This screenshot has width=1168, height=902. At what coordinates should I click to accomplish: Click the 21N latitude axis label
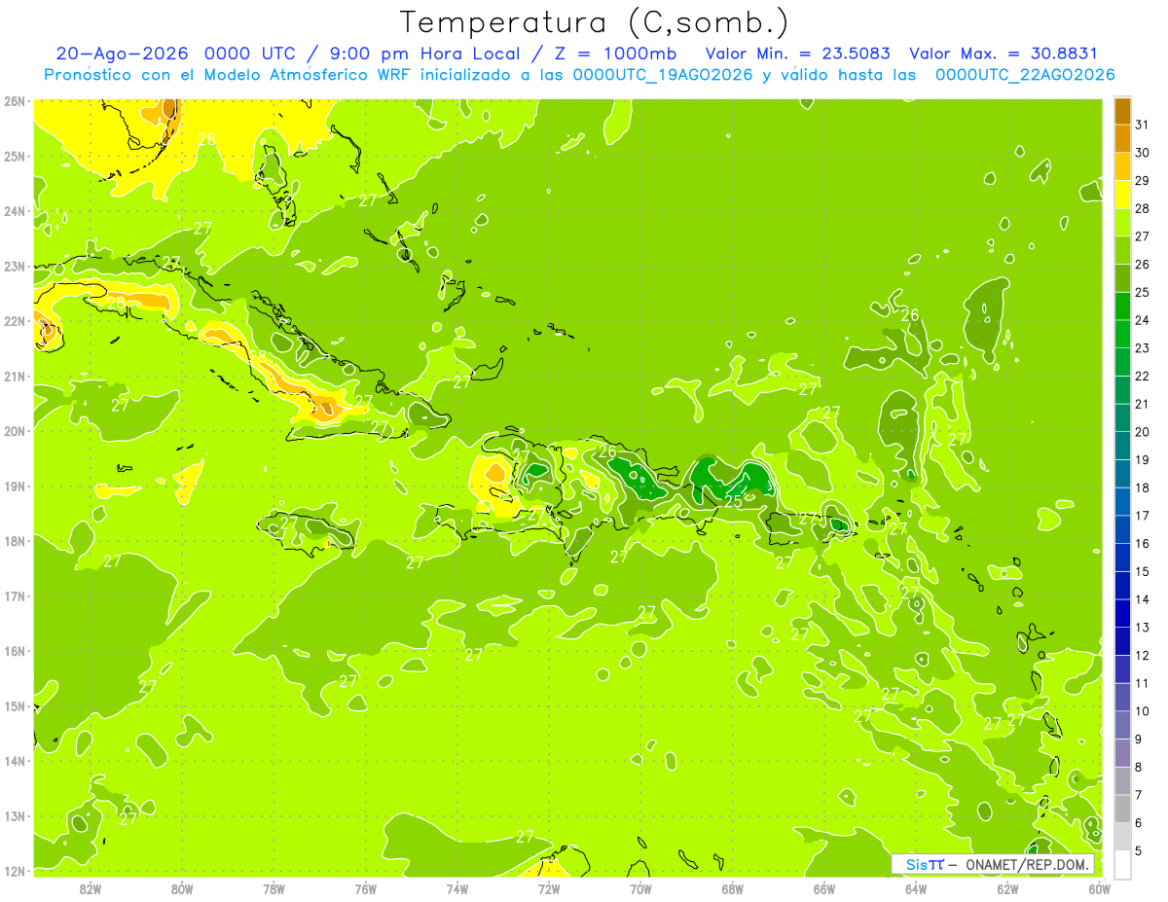point(15,377)
